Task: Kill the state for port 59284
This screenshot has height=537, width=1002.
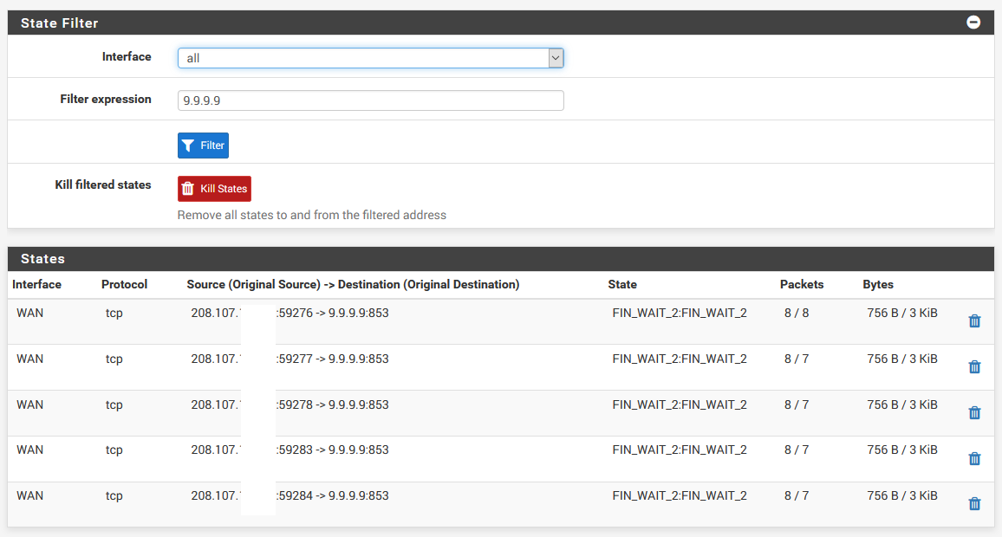Action: pos(974,504)
